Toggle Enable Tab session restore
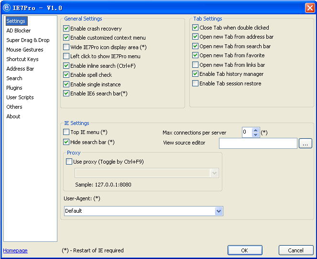Image resolution: width=317 pixels, height=259 pixels. (195, 83)
